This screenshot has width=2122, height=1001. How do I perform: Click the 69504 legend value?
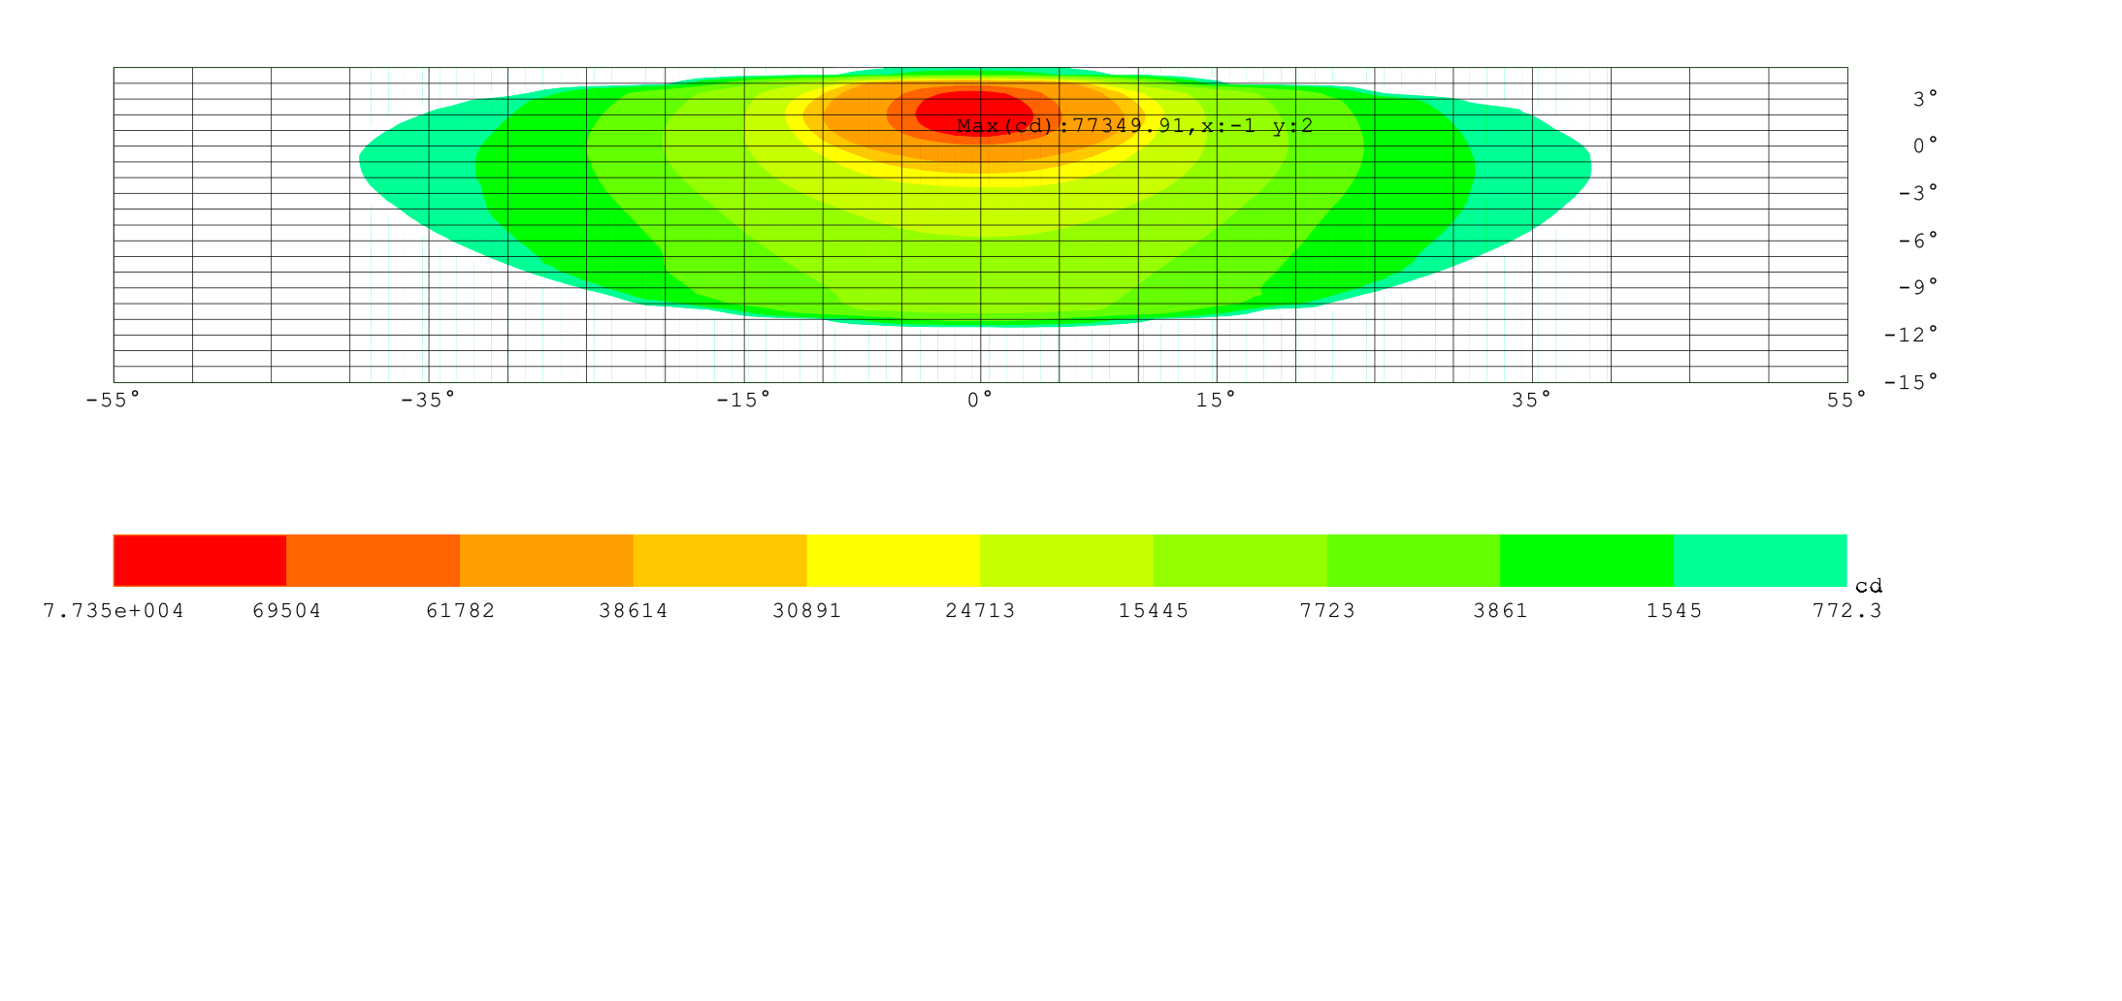coord(286,611)
